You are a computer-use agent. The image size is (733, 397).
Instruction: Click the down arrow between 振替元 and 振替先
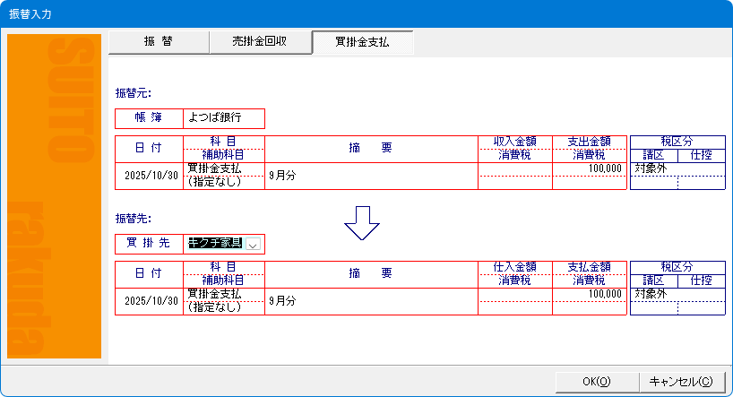363,223
